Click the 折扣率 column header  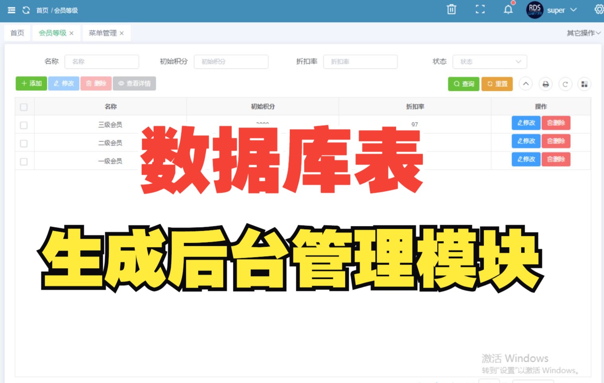415,106
